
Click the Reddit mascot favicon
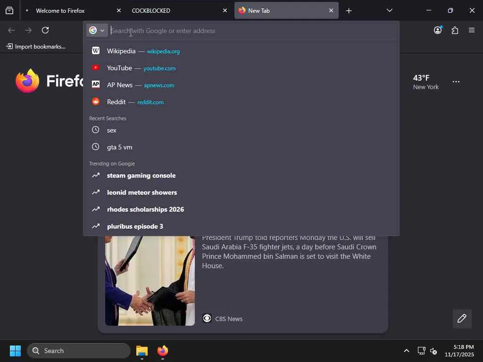[96, 101]
